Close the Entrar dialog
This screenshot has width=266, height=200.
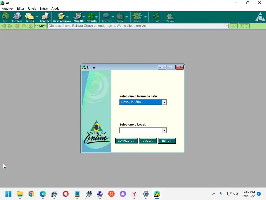point(179,67)
